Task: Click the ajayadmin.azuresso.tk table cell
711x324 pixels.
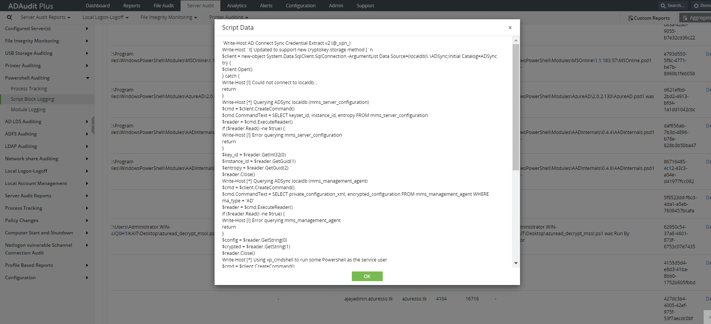Action: click(368, 299)
